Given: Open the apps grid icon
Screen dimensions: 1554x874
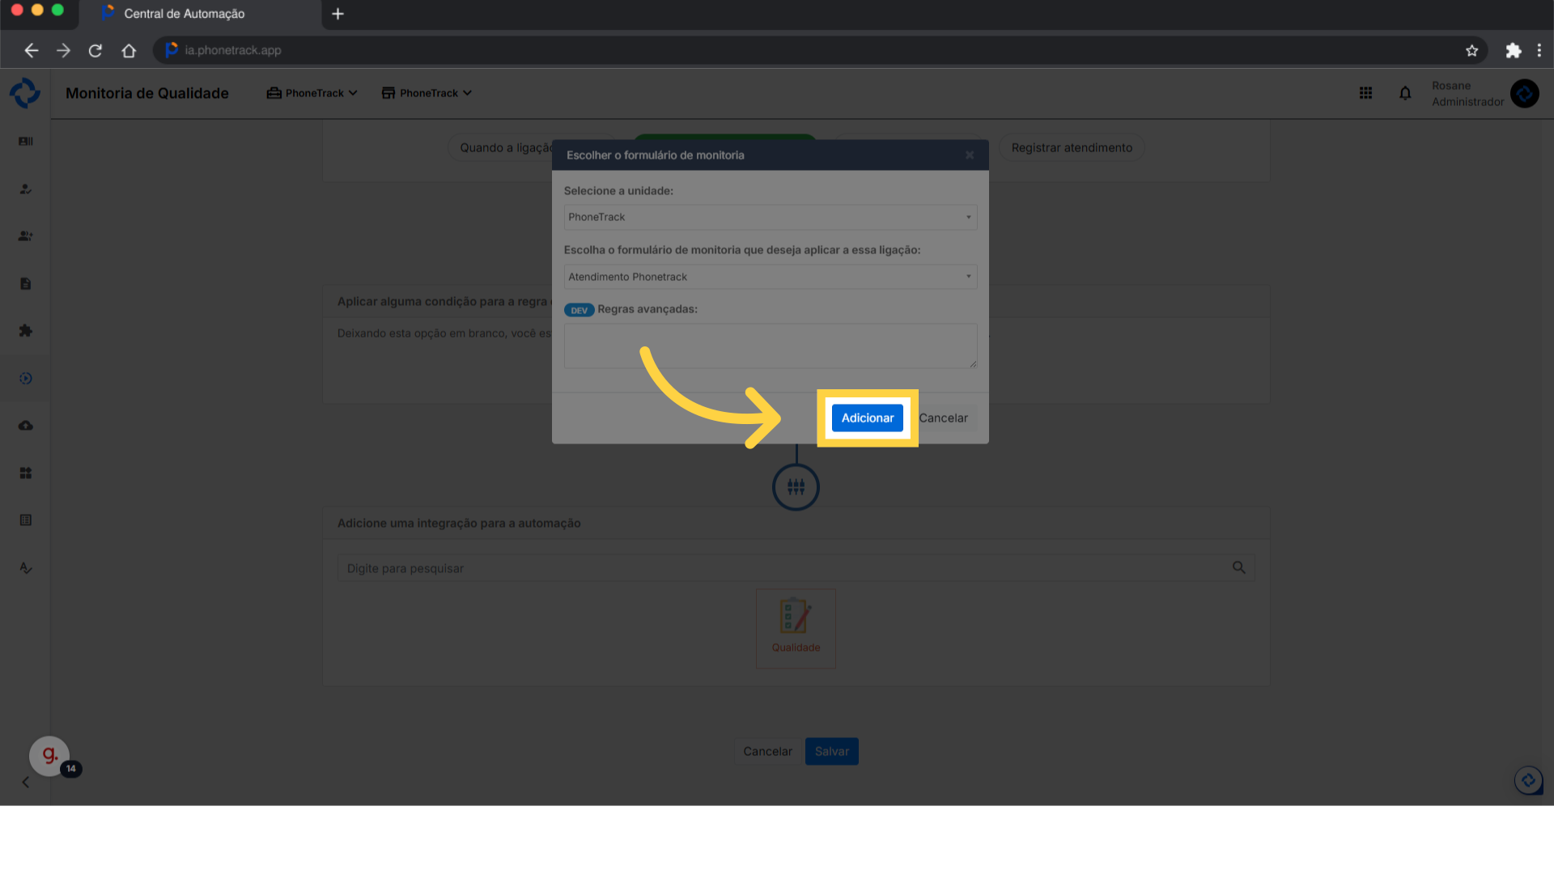Looking at the screenshot, I should pos(1365,93).
